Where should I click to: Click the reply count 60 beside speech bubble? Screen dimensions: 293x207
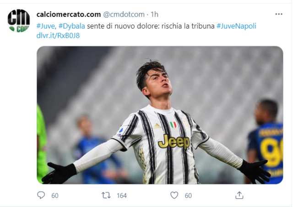pyautogui.click(x=55, y=196)
